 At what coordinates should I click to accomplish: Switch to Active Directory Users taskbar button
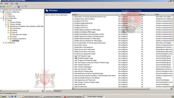[x=32, y=97]
